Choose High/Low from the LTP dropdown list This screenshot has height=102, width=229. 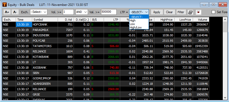tap(139, 27)
